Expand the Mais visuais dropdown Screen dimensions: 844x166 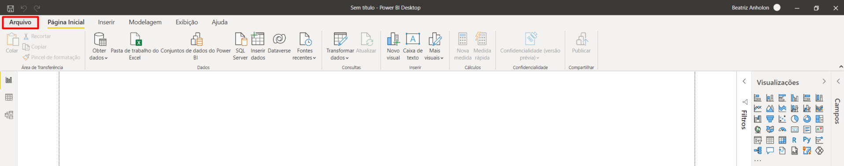pyautogui.click(x=434, y=46)
